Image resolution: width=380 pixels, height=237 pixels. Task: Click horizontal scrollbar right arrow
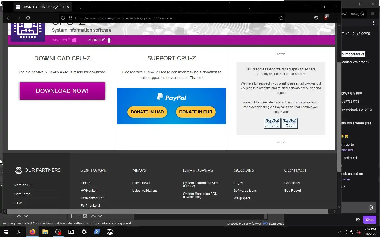coord(335,211)
